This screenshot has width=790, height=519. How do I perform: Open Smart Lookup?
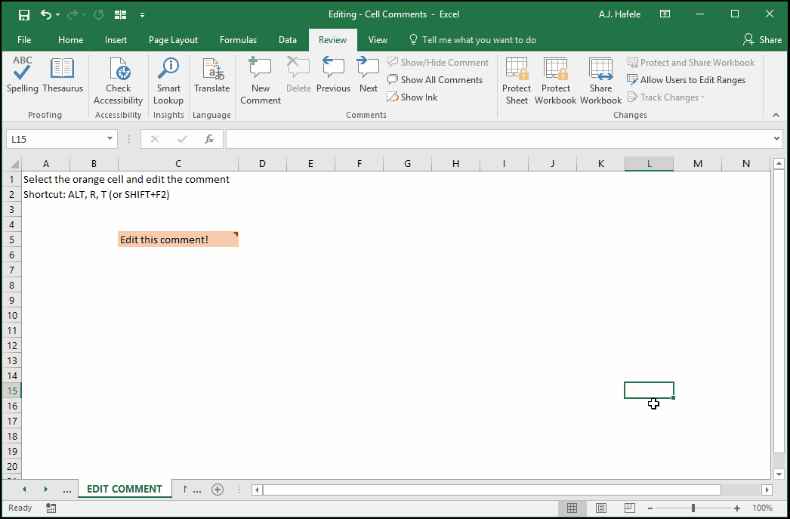click(168, 81)
